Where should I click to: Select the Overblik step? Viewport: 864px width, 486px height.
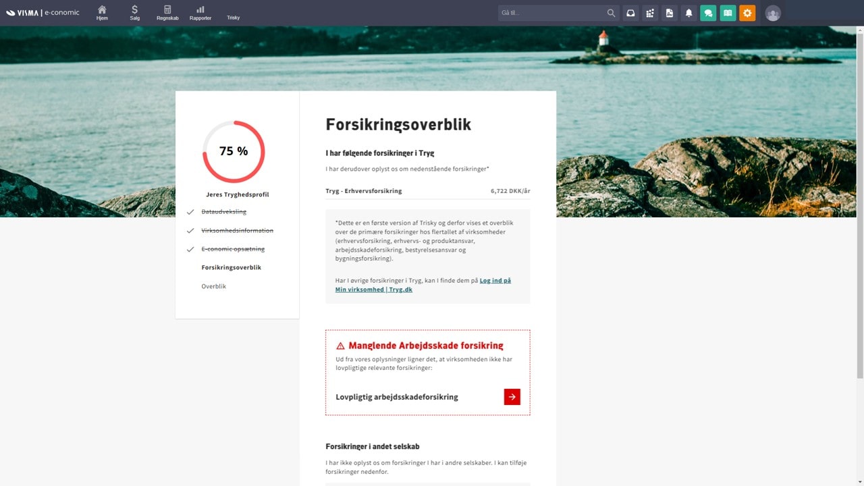[214, 286]
